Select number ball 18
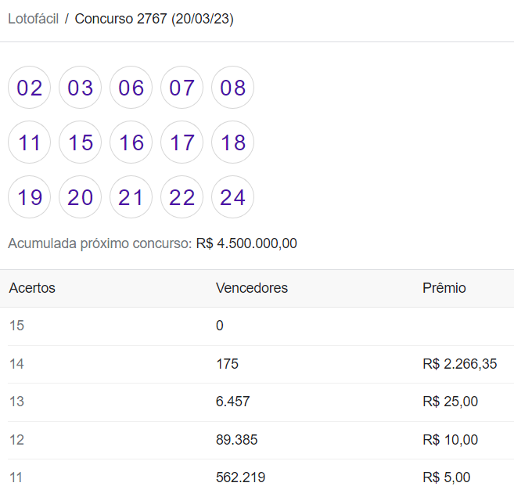This screenshot has height=490, width=514. (x=232, y=142)
